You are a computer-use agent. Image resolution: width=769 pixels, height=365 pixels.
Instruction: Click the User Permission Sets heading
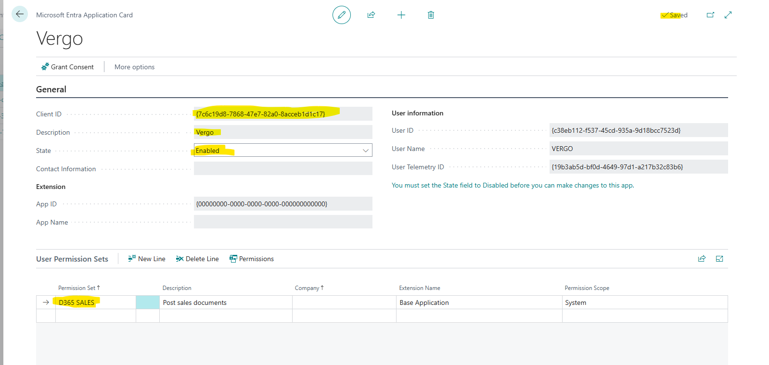(72, 259)
